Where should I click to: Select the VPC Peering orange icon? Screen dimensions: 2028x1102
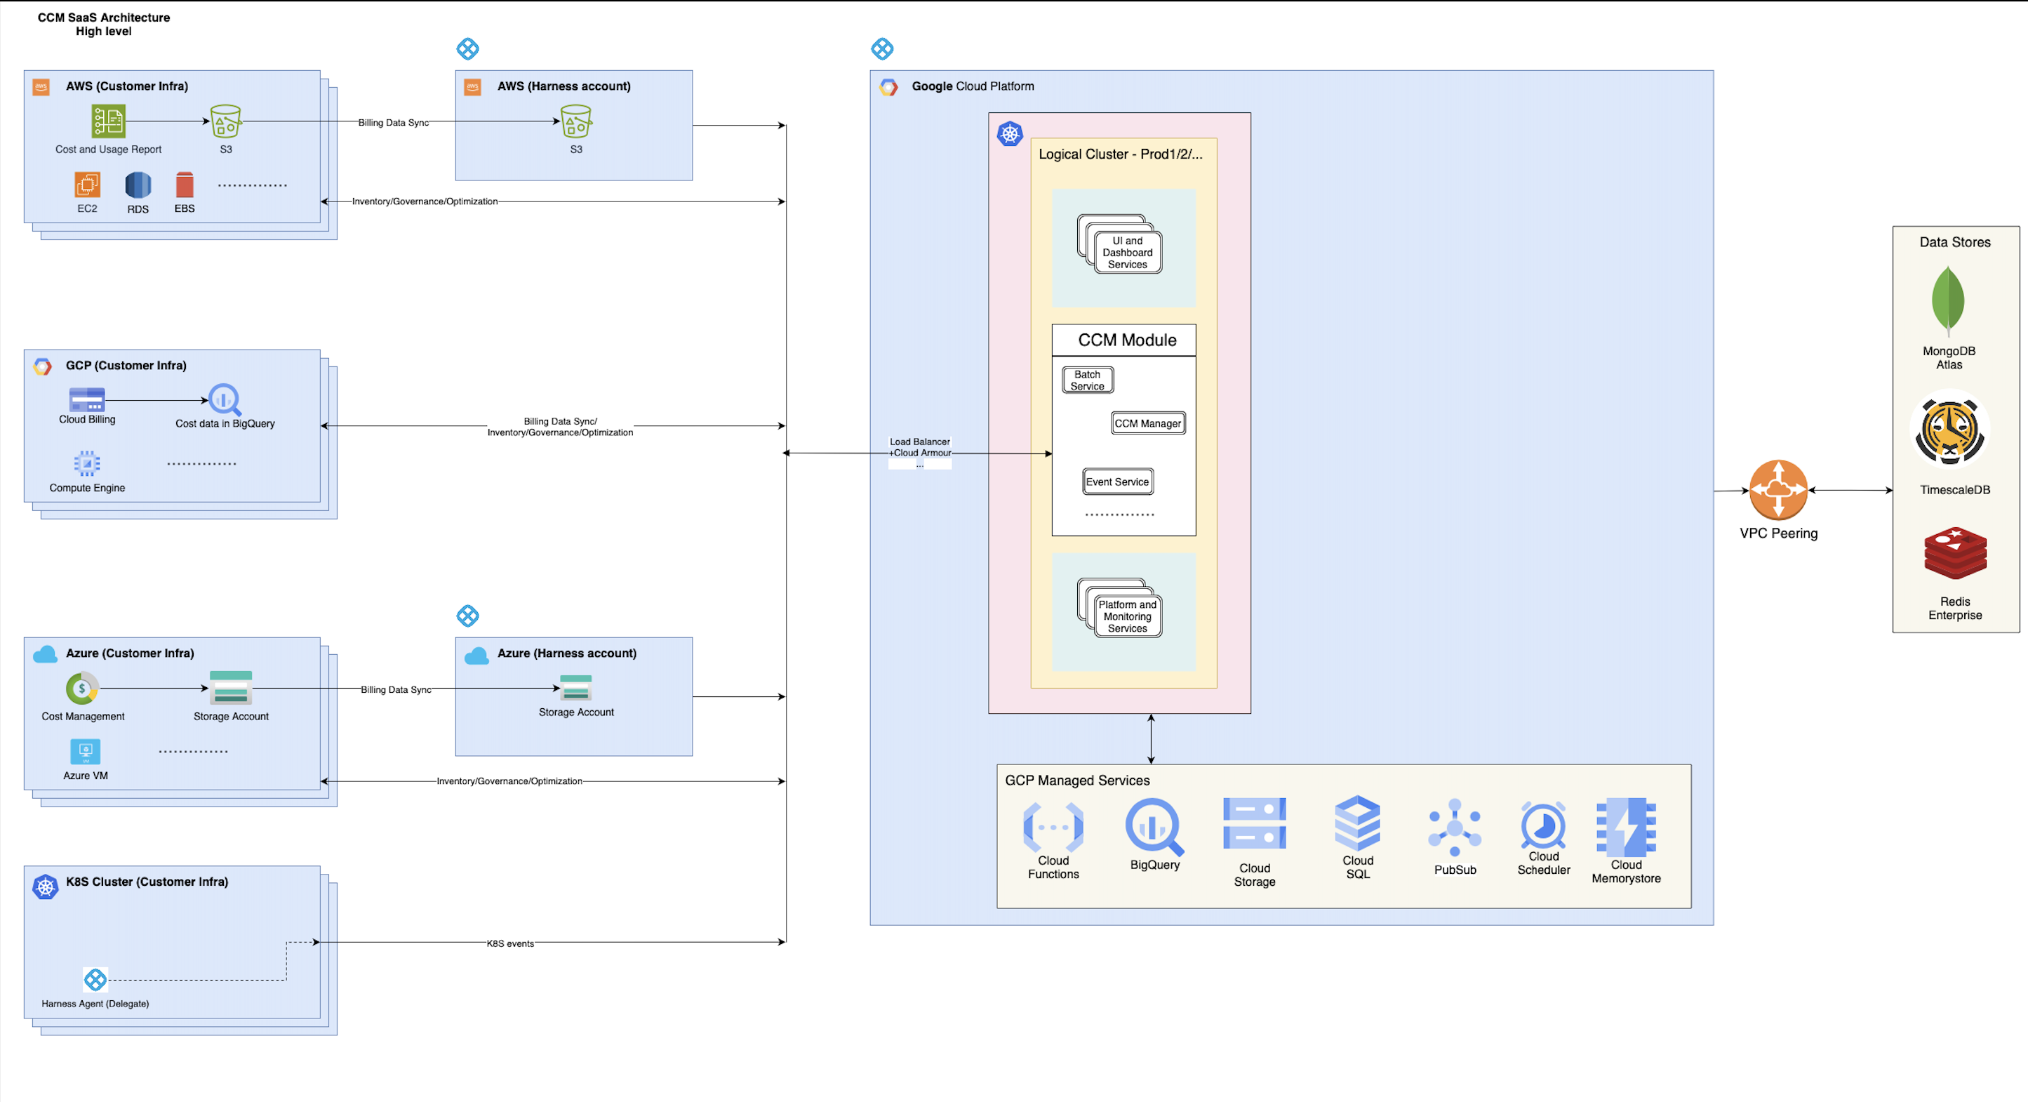pos(1777,490)
